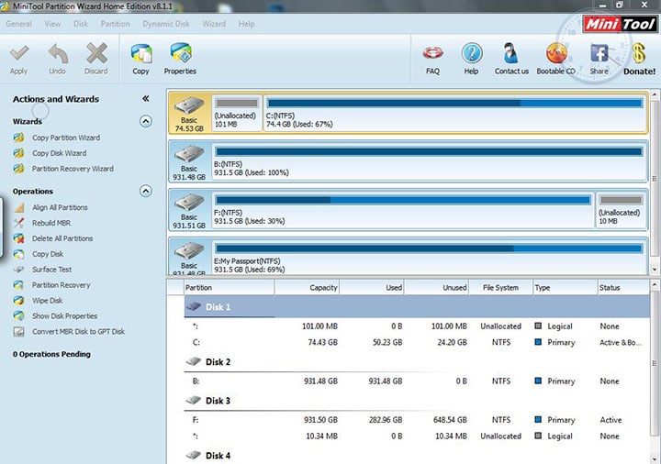The height and width of the screenshot is (464, 661).
Task: Click the Partition Recovery operation icon
Action: [18, 285]
